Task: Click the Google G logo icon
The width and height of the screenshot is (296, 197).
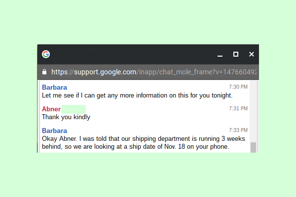Action: pos(46,54)
